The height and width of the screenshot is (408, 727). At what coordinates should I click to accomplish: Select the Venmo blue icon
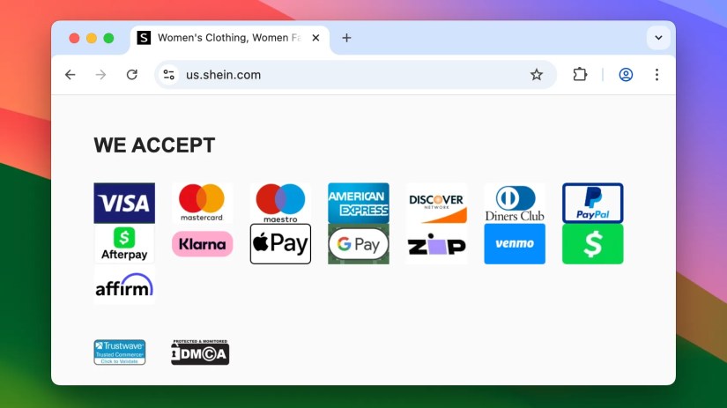pos(515,244)
